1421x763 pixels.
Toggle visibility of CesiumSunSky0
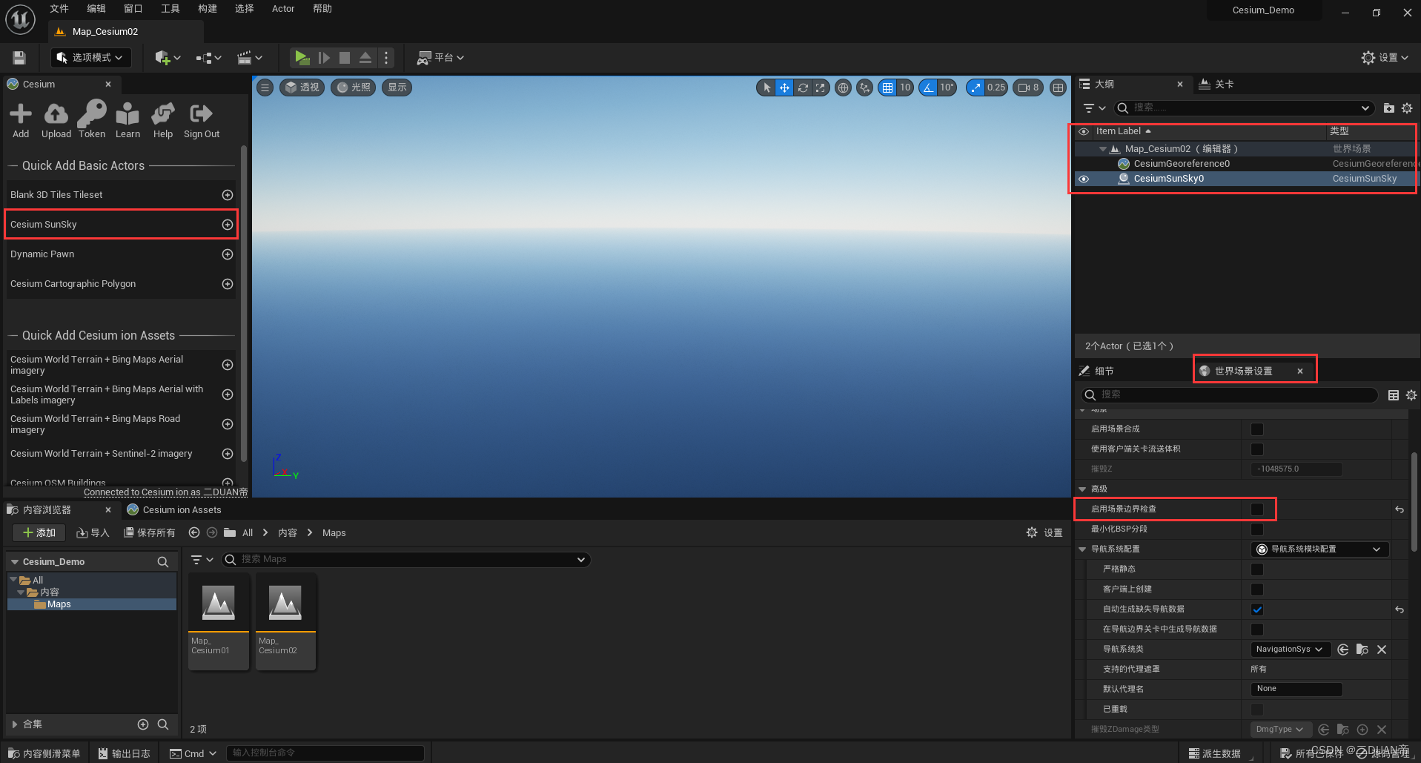point(1084,179)
